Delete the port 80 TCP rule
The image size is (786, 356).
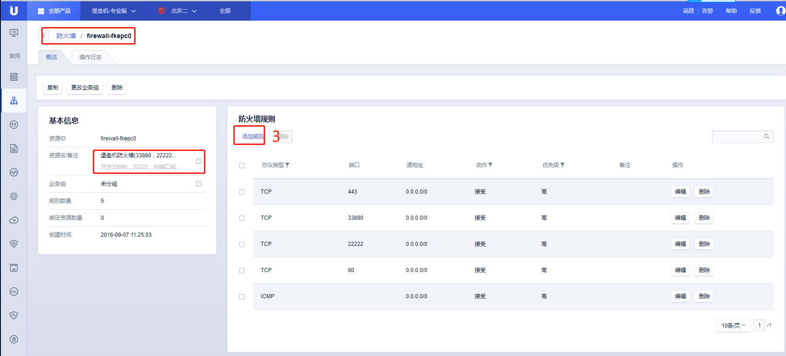click(704, 270)
